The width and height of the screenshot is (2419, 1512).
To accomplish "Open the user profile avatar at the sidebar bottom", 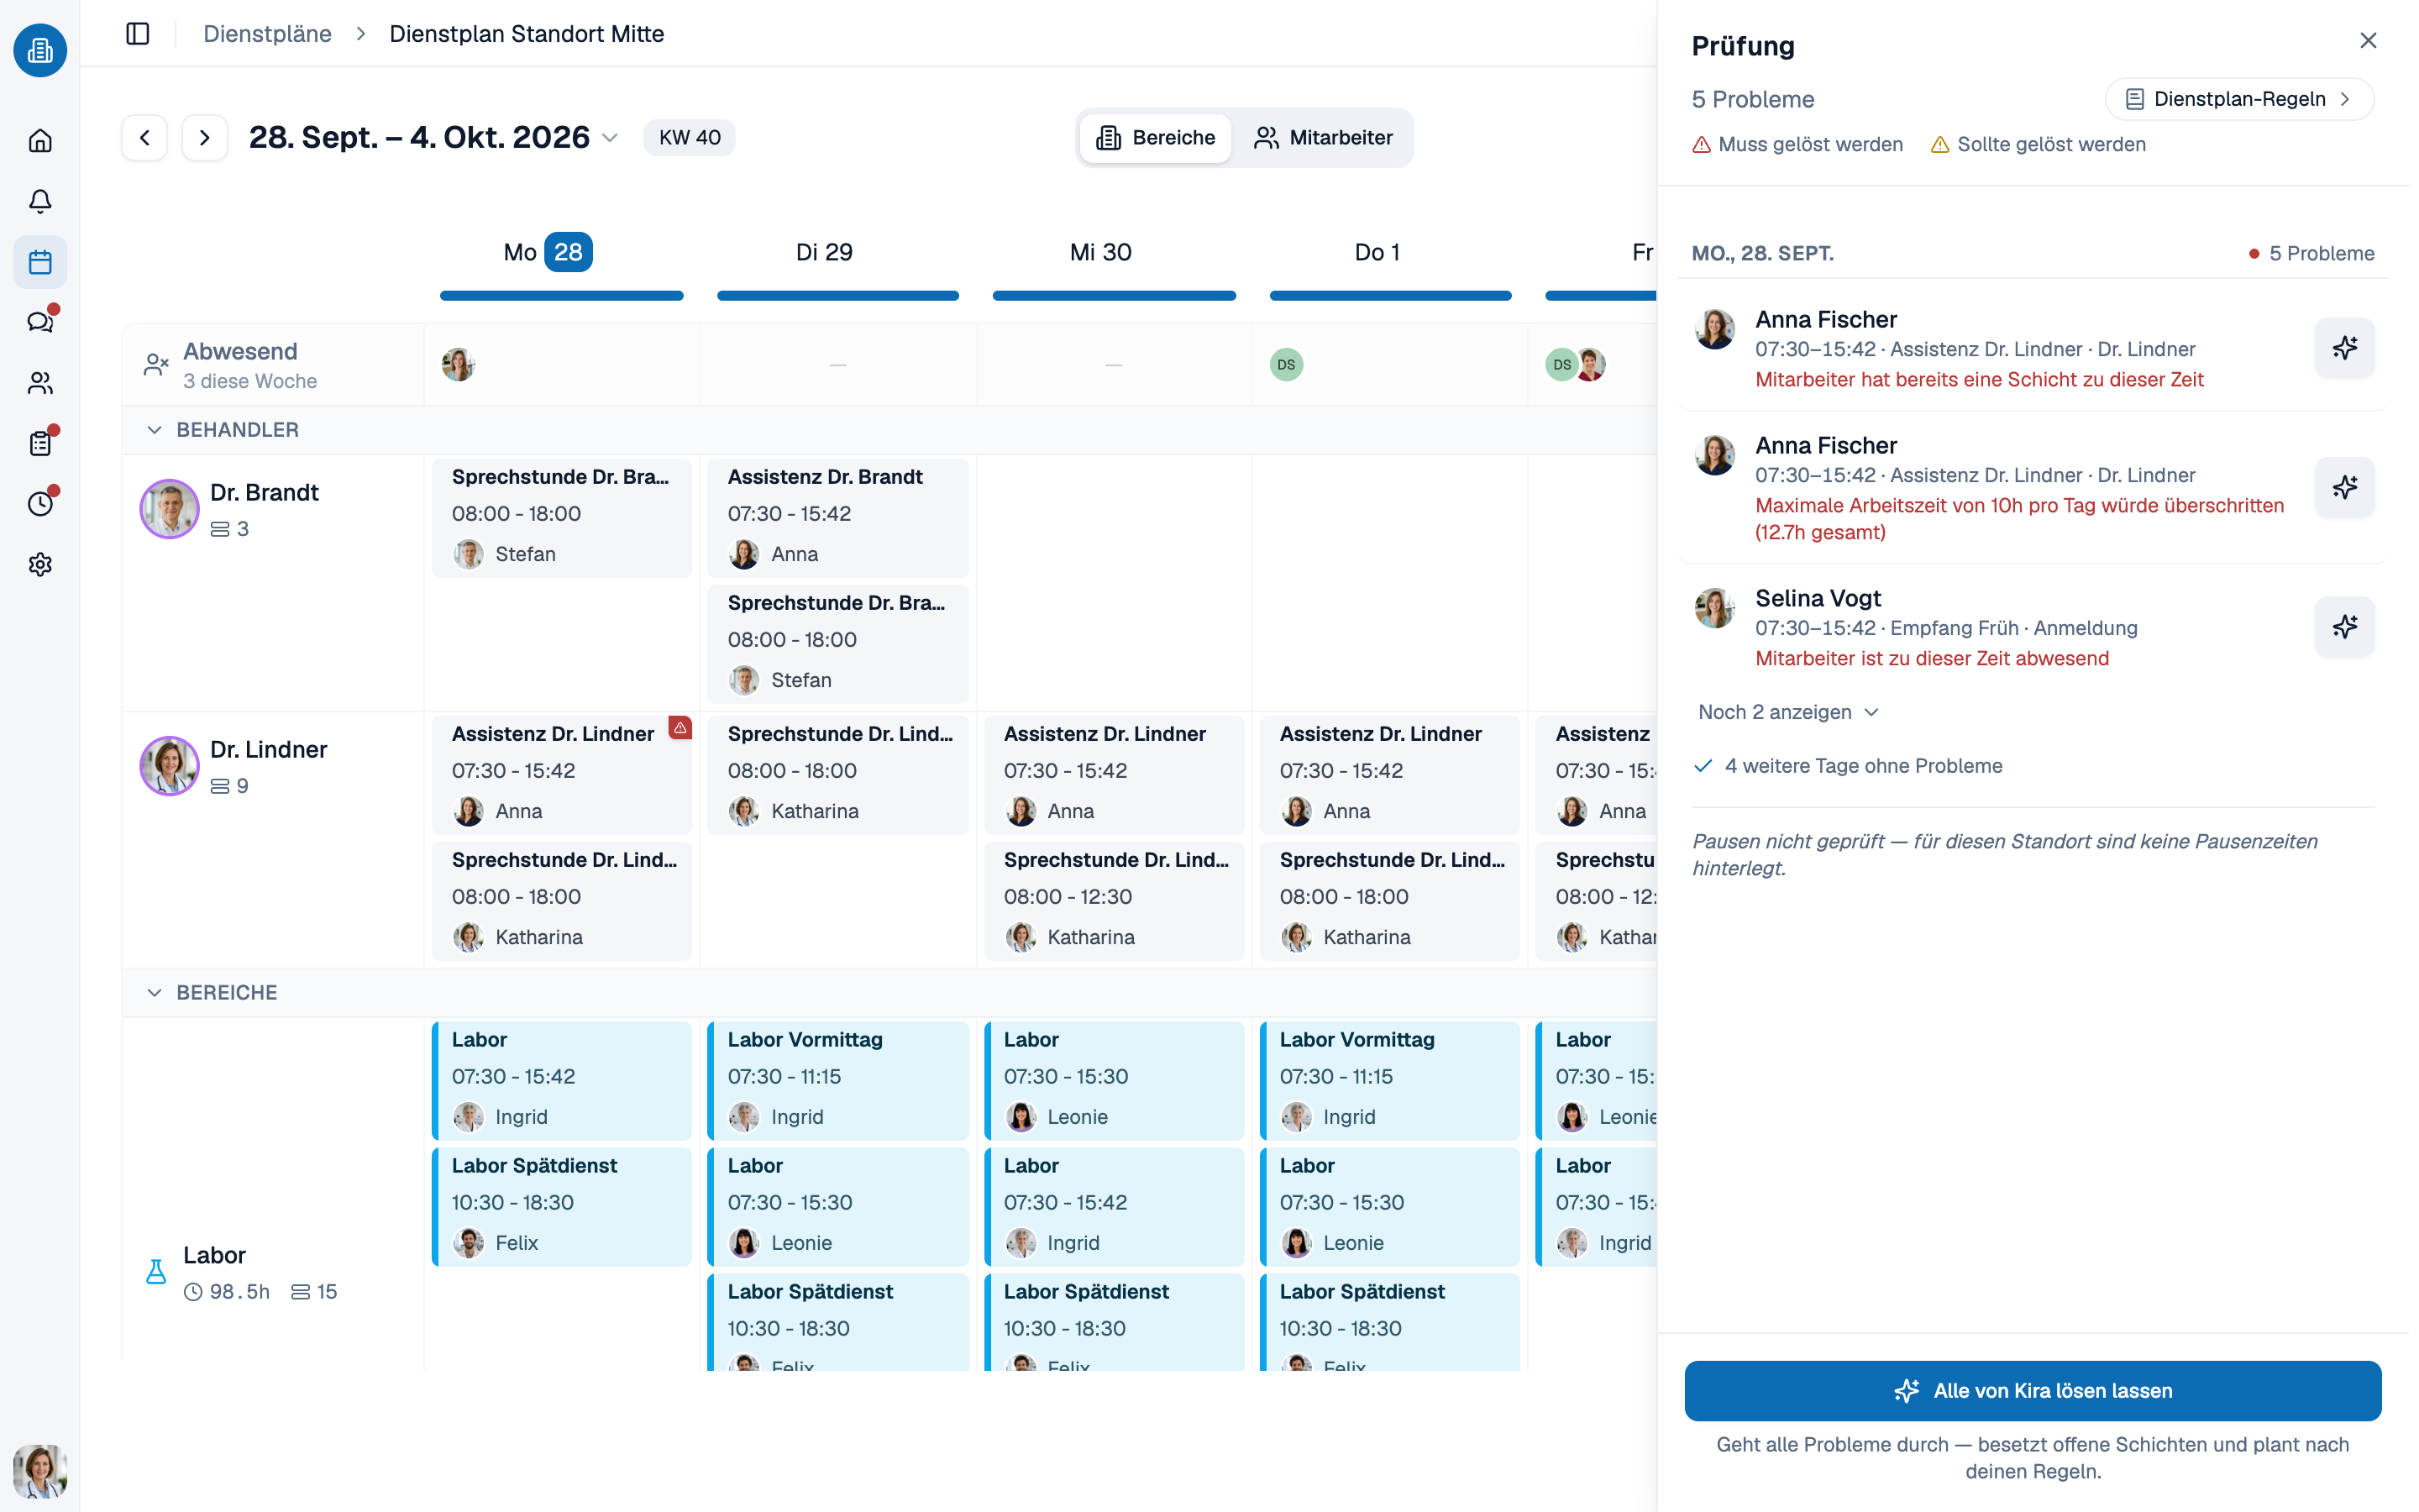I will [40, 1470].
